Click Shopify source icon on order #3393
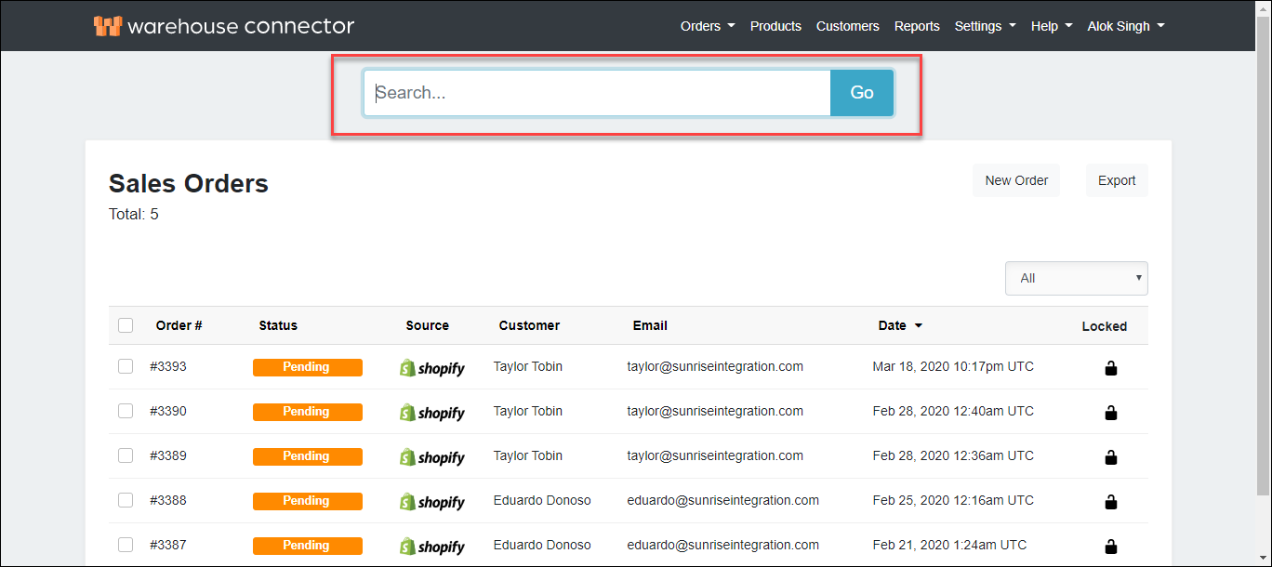Image resolution: width=1272 pixels, height=567 pixels. click(431, 368)
